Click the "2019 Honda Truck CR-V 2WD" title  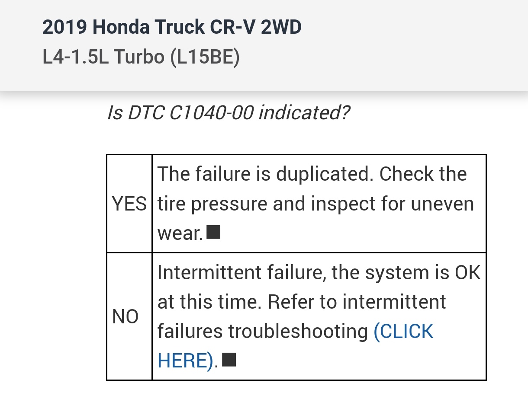(x=172, y=28)
